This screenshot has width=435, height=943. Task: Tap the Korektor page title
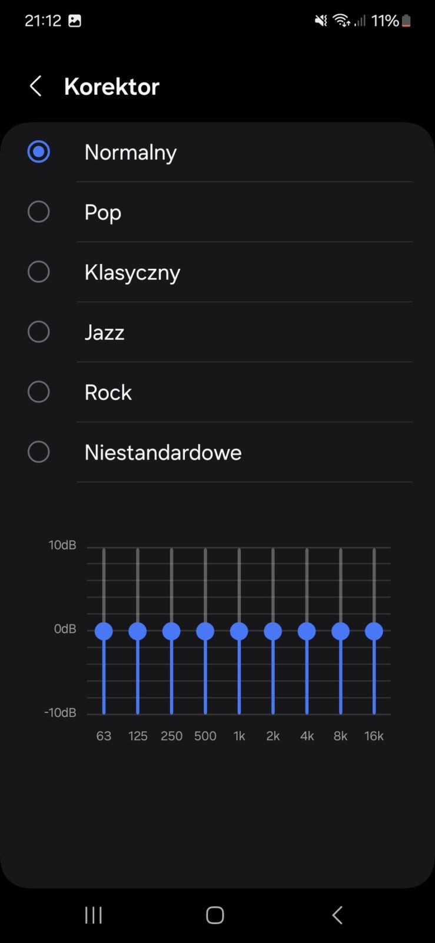click(112, 87)
